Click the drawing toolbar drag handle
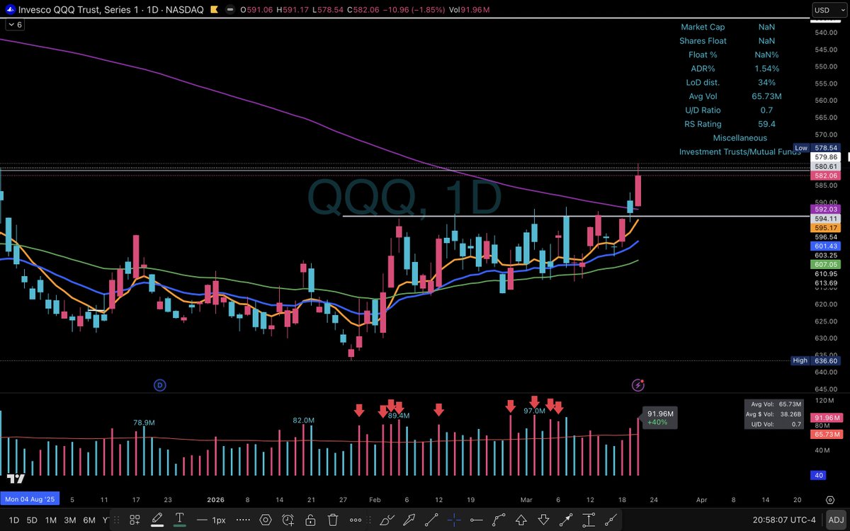The image size is (850, 531). 117,519
